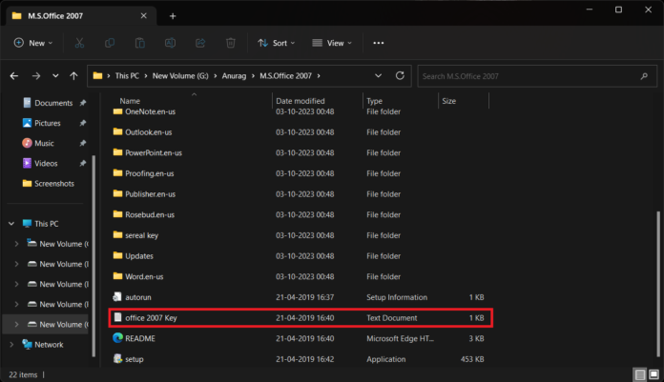Switch to large thumbnails view icon
664x382 pixels.
pyautogui.click(x=653, y=374)
